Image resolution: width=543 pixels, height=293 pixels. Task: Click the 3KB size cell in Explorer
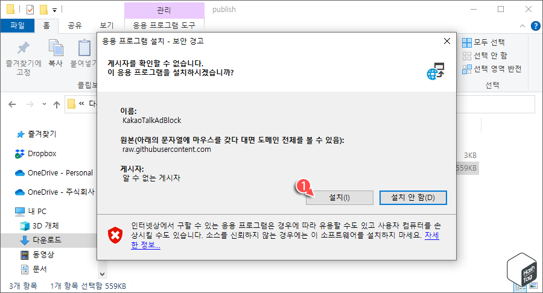point(470,156)
